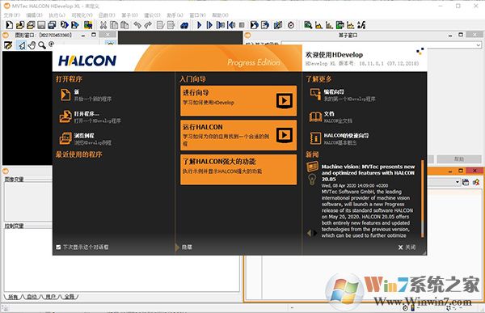Expand the operator name combo box dropdown
This screenshot has width=485, height=313.
[478, 45]
